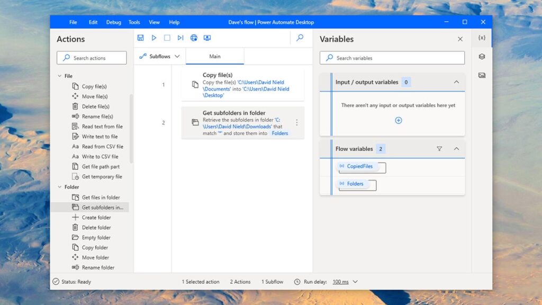This screenshot has width=542, height=305.
Task: Open the UI elements panel icon
Action: click(482, 57)
